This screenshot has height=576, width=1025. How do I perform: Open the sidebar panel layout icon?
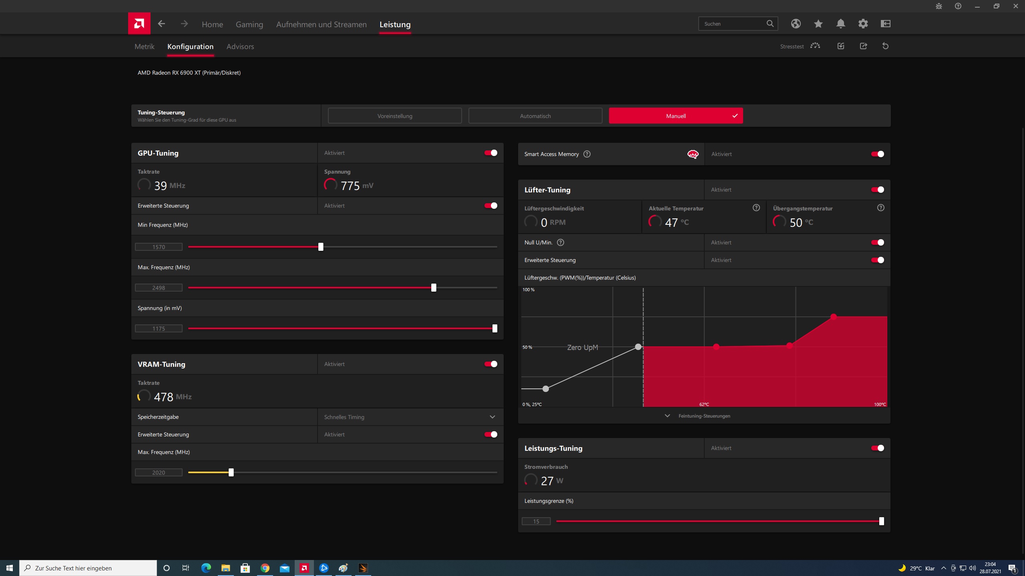[x=885, y=24]
